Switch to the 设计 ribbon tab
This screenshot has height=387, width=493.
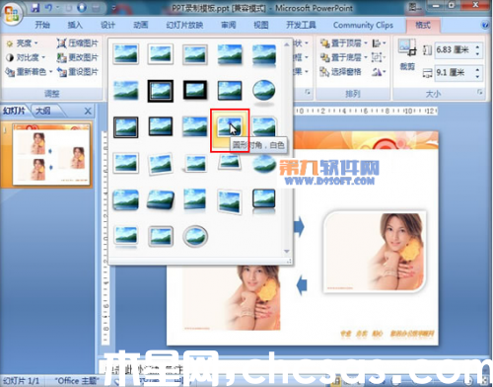(107, 25)
